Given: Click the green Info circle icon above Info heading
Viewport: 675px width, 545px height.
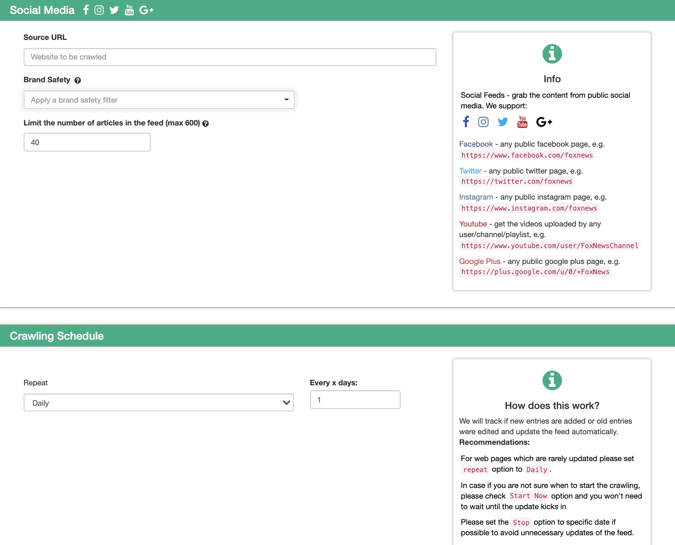Looking at the screenshot, I should pyautogui.click(x=552, y=54).
